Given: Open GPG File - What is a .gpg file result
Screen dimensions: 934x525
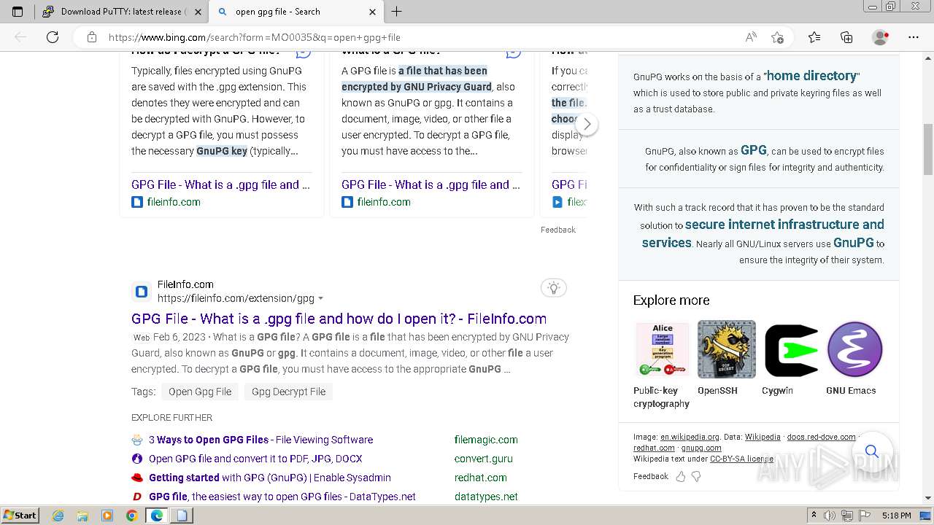Looking at the screenshot, I should click(339, 319).
